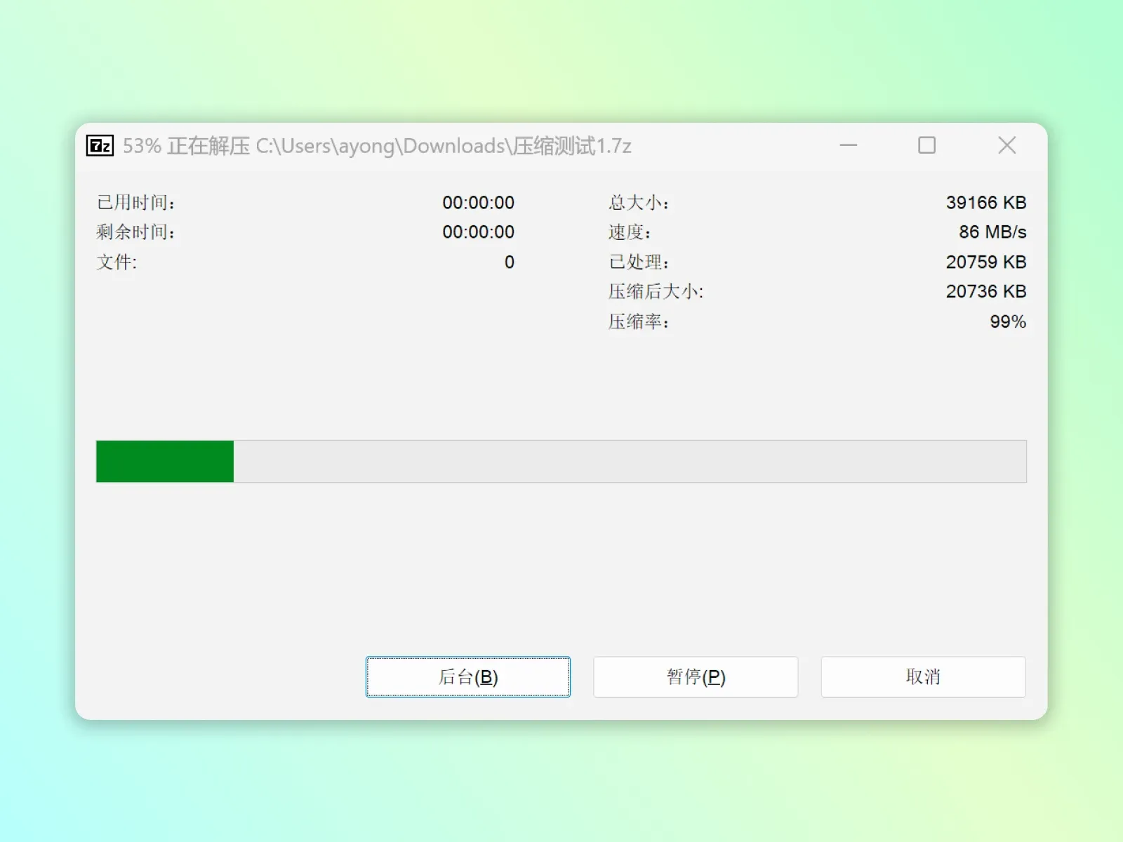Viewport: 1123px width, 842px height.
Task: Select the 剩余时间 label
Action: [136, 232]
